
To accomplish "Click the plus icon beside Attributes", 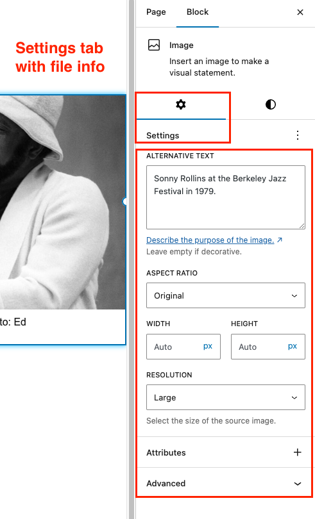I will (298, 452).
